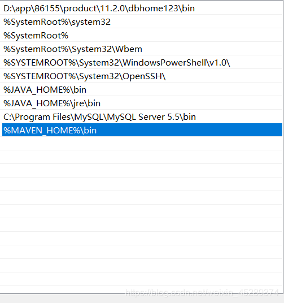Select the MySQL Server 5.5\bin path

(142, 116)
